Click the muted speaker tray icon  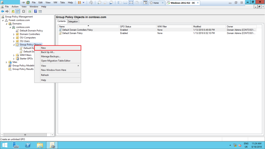240,145
